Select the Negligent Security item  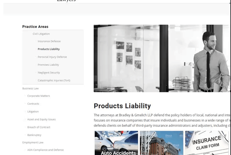(x=49, y=73)
